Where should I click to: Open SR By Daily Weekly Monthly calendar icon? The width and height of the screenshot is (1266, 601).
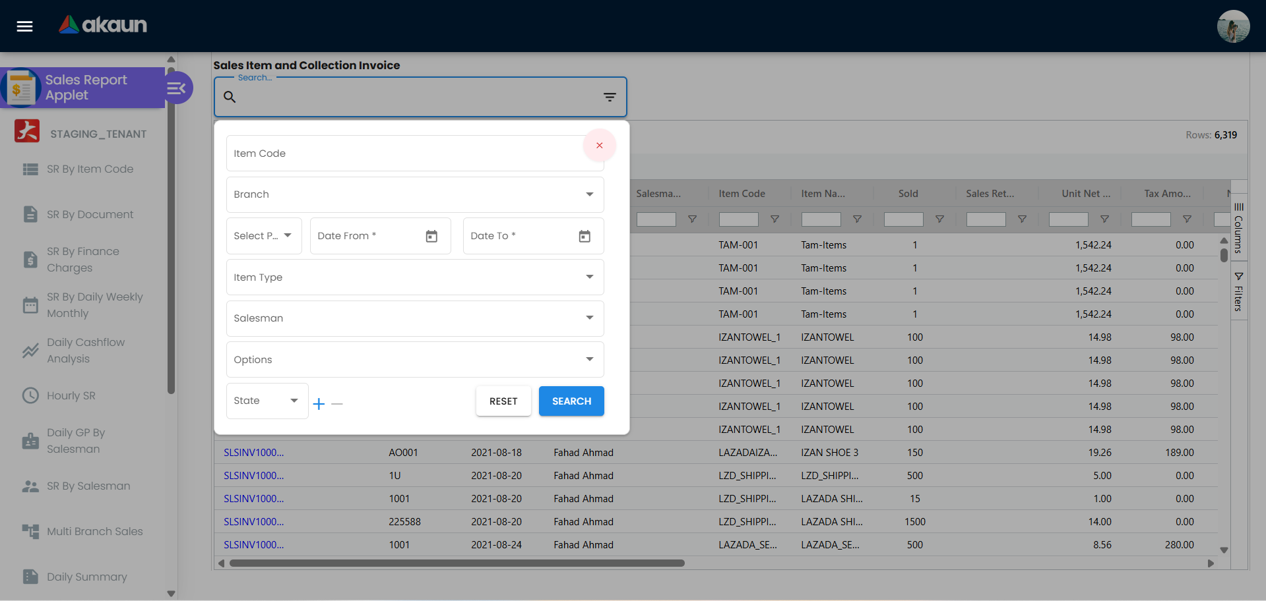tap(30, 305)
